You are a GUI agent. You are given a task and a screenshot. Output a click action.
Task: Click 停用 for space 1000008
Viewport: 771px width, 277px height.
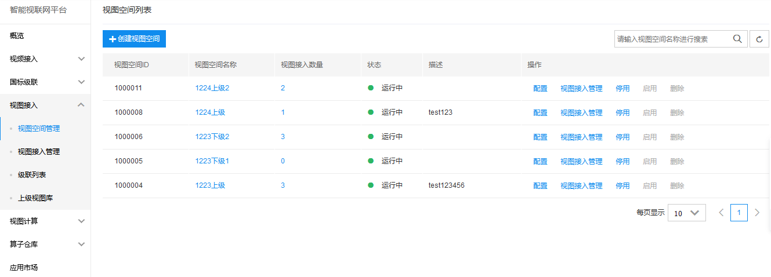coord(622,112)
